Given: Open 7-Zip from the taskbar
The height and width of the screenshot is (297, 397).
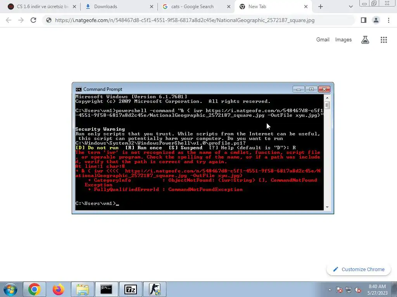Looking at the screenshot, I should click(131, 289).
